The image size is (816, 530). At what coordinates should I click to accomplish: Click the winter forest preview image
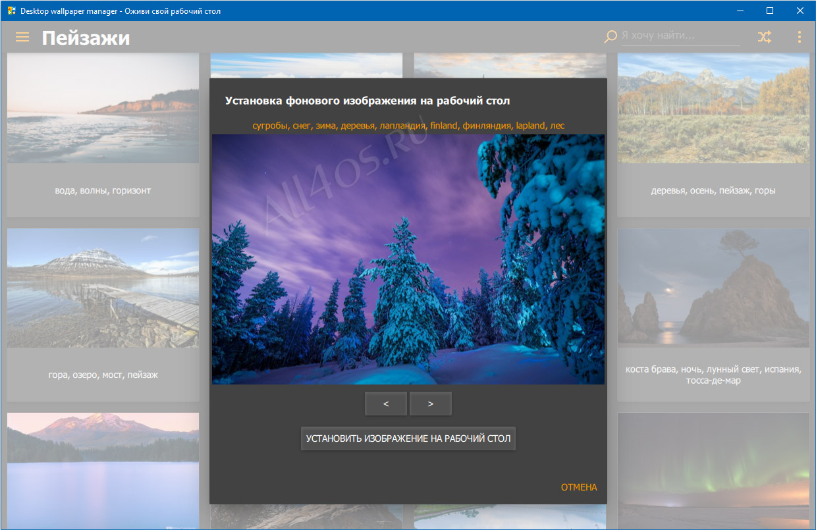click(x=408, y=259)
